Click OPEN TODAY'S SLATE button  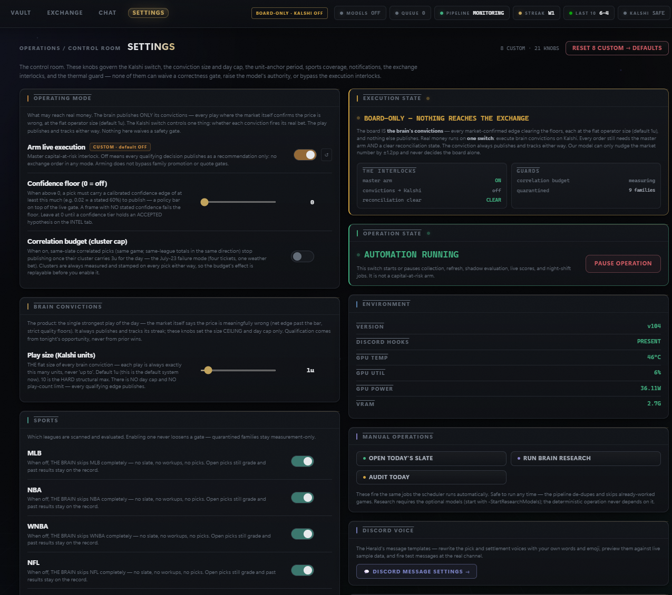click(431, 458)
